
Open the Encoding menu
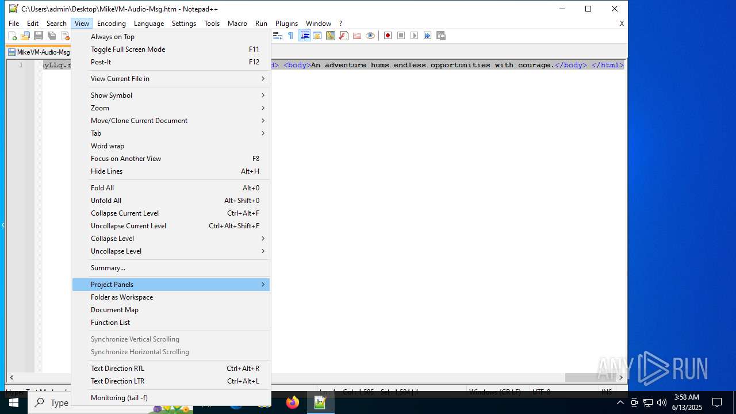pyautogui.click(x=112, y=24)
